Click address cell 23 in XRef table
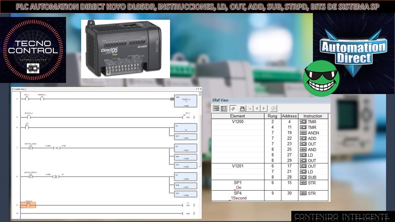The image size is (395, 222). (289, 144)
